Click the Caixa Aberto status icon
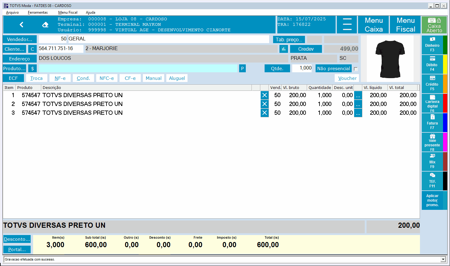The image size is (450, 266). (x=434, y=25)
